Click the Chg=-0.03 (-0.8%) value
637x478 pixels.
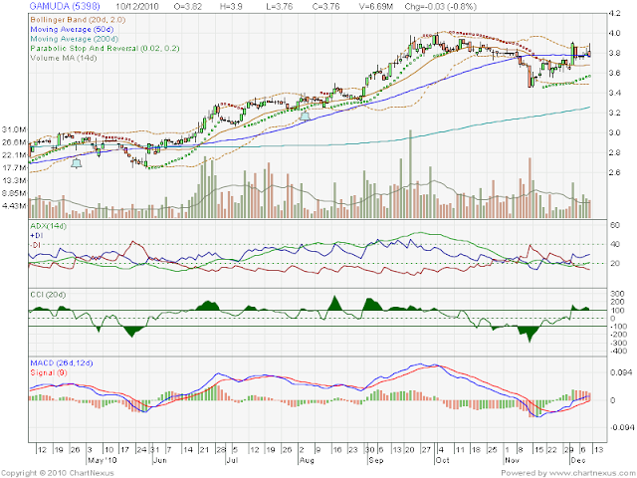[x=440, y=7]
